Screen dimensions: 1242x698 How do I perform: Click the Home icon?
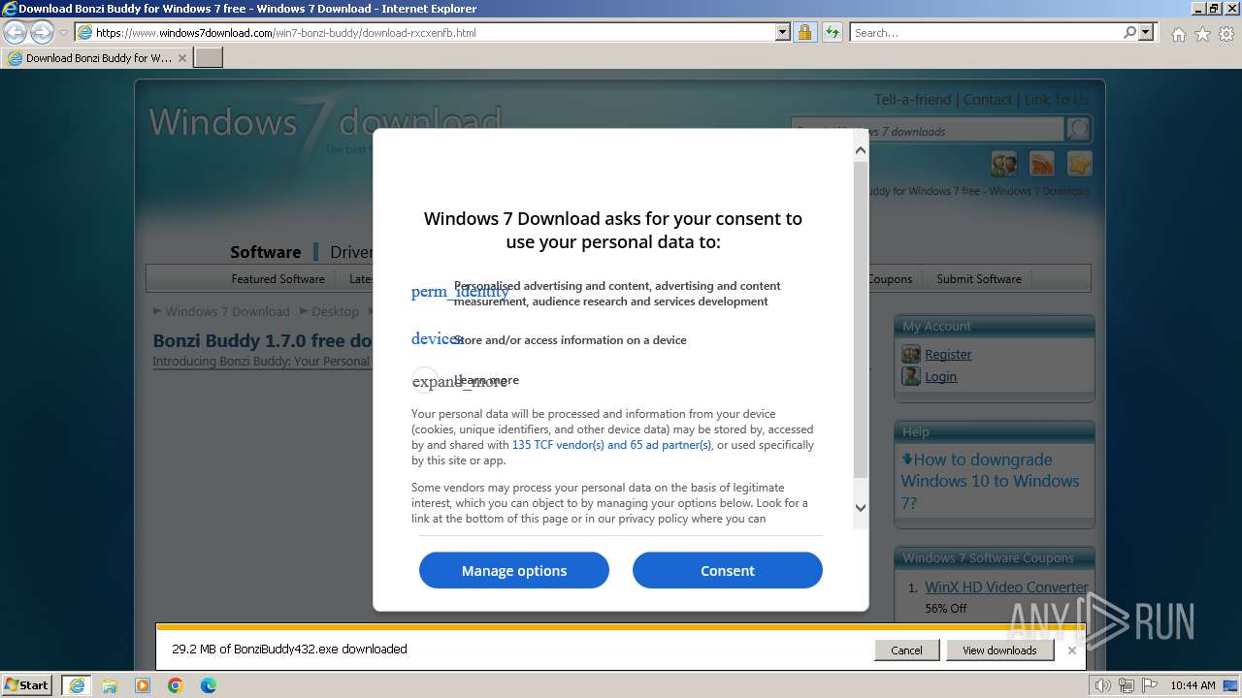1178,34
